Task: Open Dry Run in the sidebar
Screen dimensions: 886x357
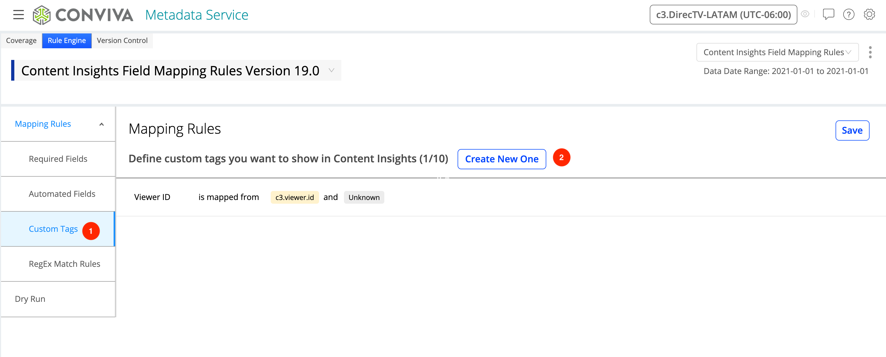Action: [58, 299]
